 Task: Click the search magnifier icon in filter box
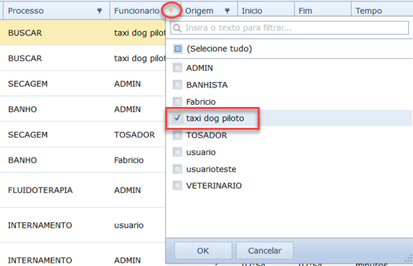178,28
